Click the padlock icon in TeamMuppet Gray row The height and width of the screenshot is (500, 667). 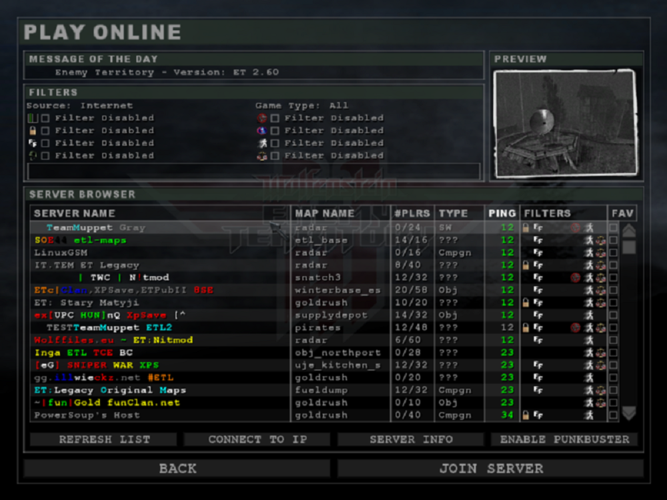point(526,227)
